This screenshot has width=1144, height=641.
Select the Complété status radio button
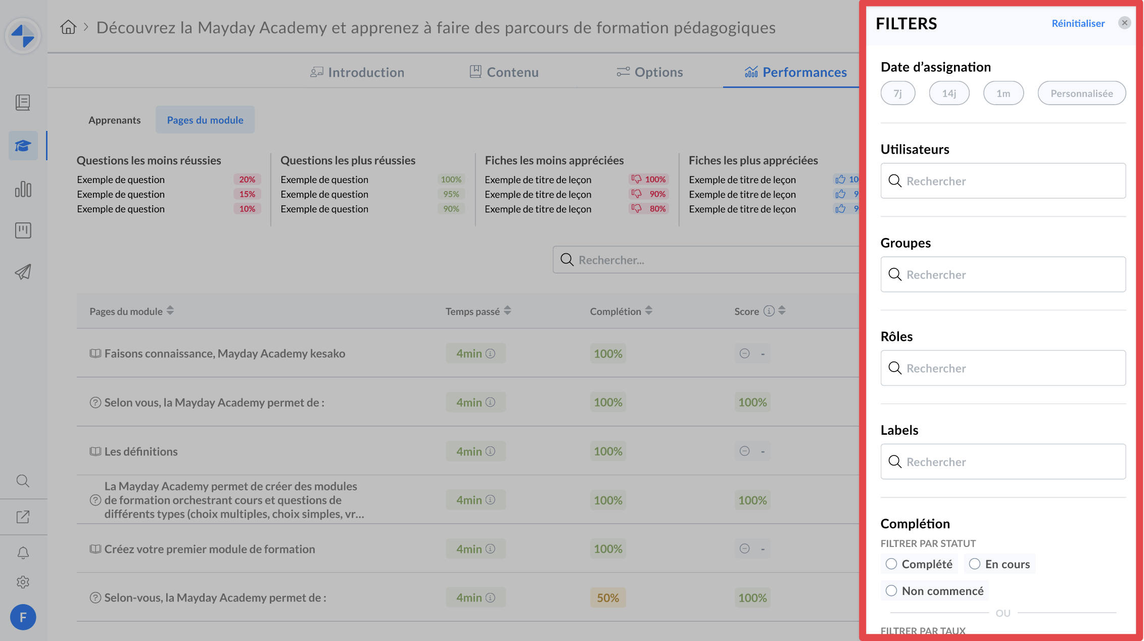pos(891,564)
